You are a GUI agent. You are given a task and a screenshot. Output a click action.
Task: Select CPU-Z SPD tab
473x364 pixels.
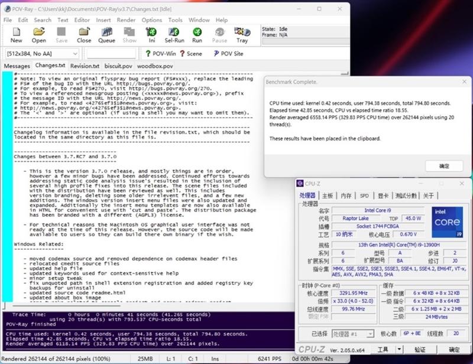pyautogui.click(x=364, y=196)
